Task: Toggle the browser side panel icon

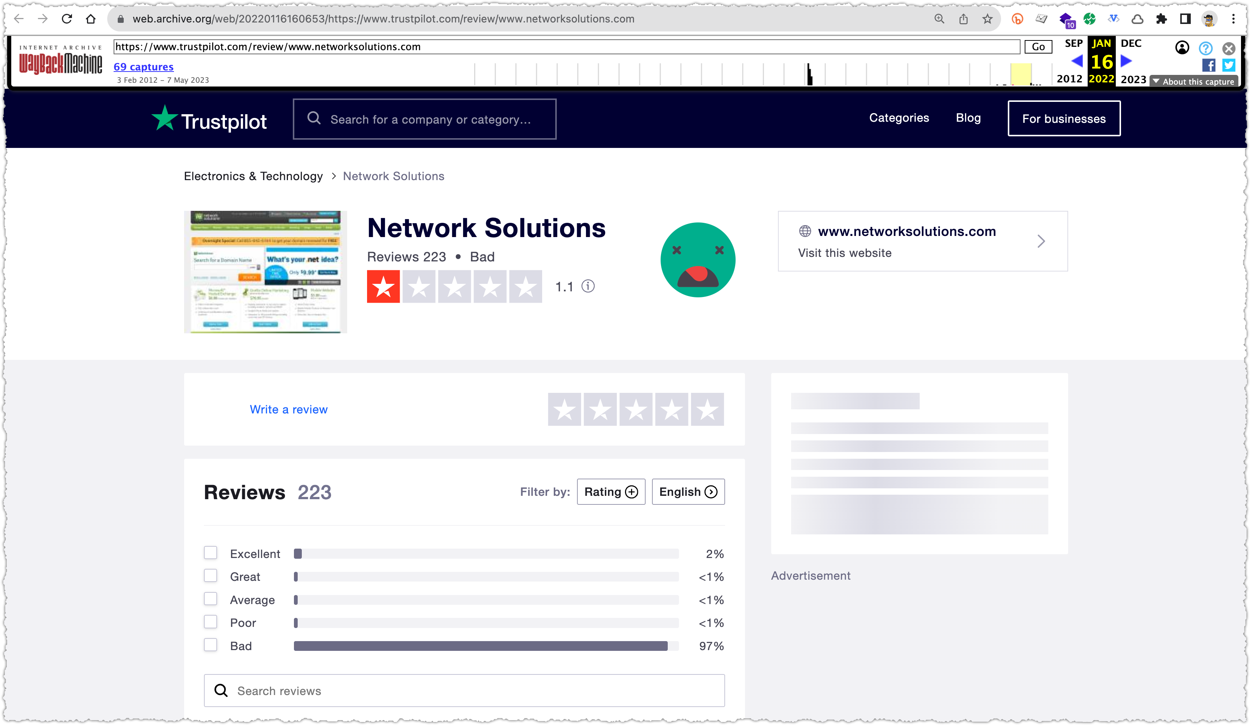Action: click(1185, 19)
